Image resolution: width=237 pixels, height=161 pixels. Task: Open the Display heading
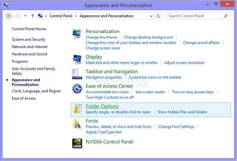click(x=94, y=57)
